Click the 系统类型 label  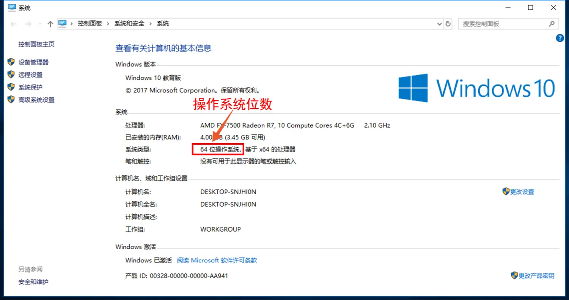(x=138, y=150)
